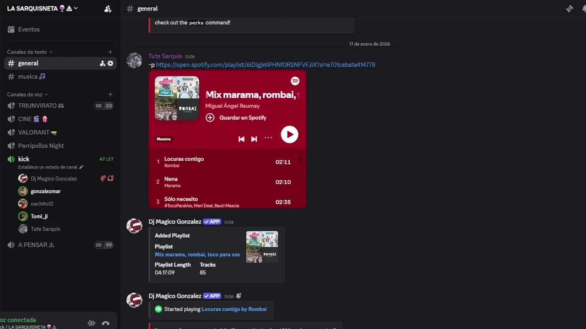Image resolution: width=586 pixels, height=329 pixels.
Task: Click Dj Magico Gonzalez name on Added Playlist message
Action: [175, 222]
